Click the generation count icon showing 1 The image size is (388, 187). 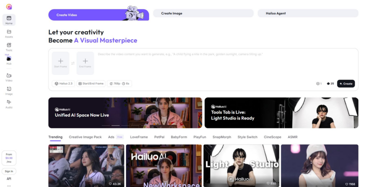(319, 84)
